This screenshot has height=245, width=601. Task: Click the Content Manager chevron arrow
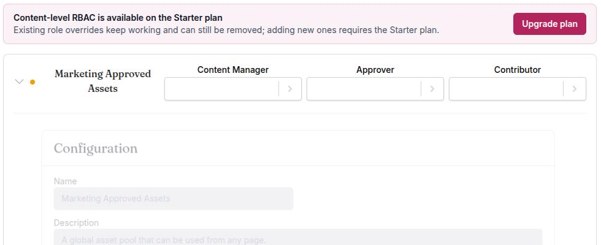point(290,89)
